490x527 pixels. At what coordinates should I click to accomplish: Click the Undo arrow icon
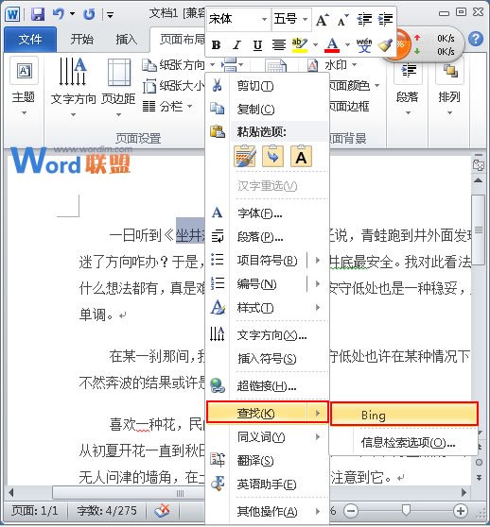(59, 14)
